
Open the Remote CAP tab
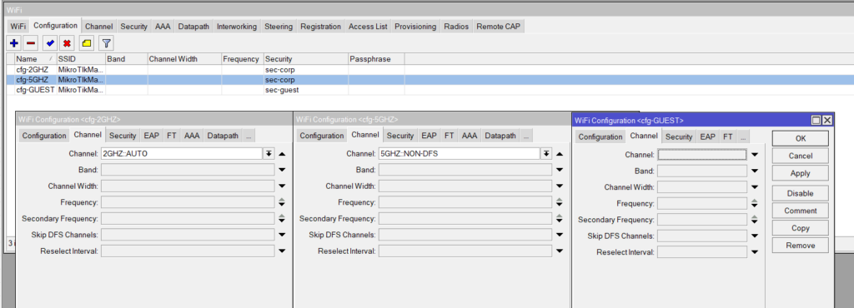click(499, 27)
